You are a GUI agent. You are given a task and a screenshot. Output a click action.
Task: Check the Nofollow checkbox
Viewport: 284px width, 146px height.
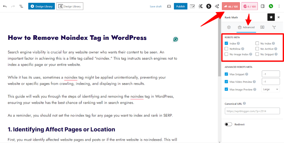tap(226, 49)
